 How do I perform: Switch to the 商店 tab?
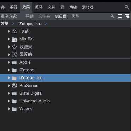[x=73, y=7]
